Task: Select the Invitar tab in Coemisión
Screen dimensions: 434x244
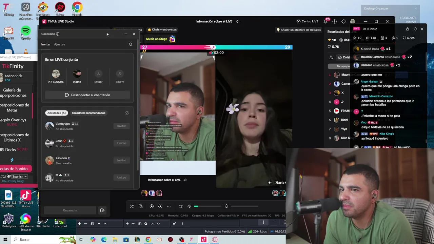Action: tap(46, 44)
